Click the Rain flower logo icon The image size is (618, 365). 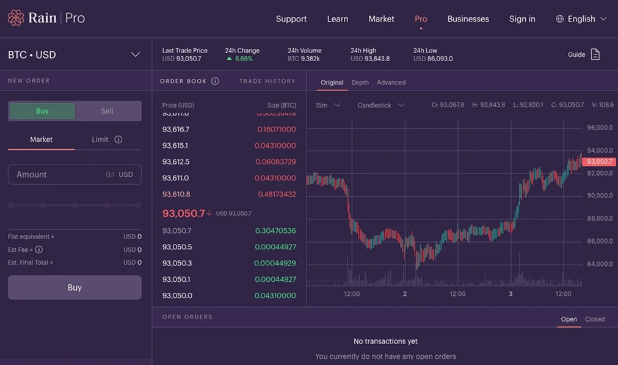[x=16, y=18]
